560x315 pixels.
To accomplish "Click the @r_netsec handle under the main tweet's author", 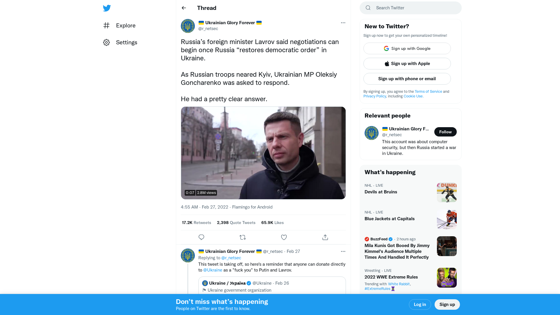I will tap(208, 29).
